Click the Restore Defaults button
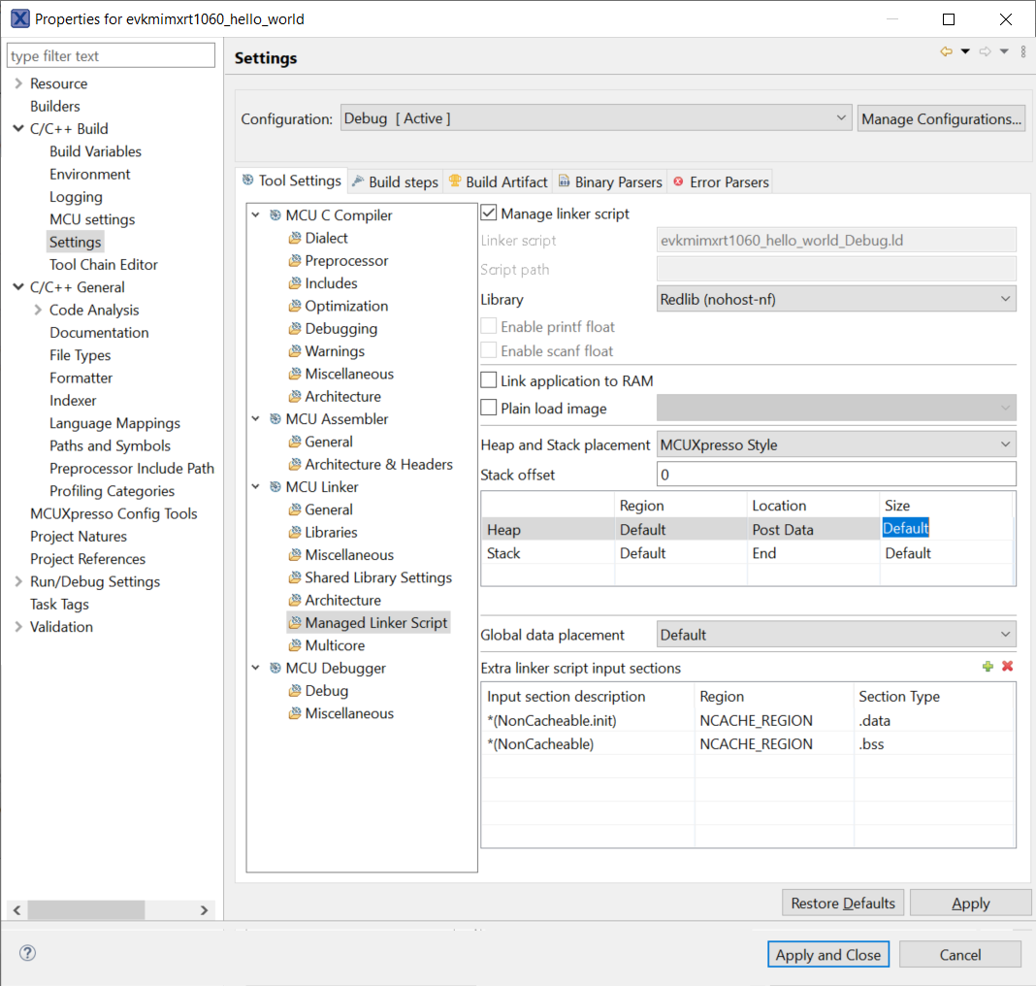This screenshot has width=1036, height=986. 843,903
